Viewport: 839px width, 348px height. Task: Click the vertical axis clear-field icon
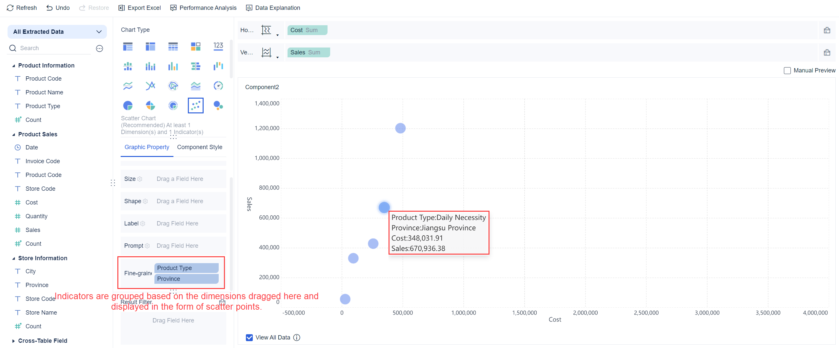point(827,52)
